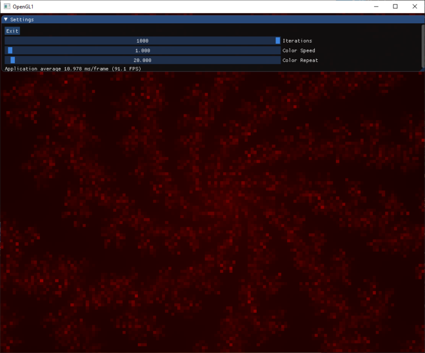Click the Color Speed slider handle

coord(10,50)
